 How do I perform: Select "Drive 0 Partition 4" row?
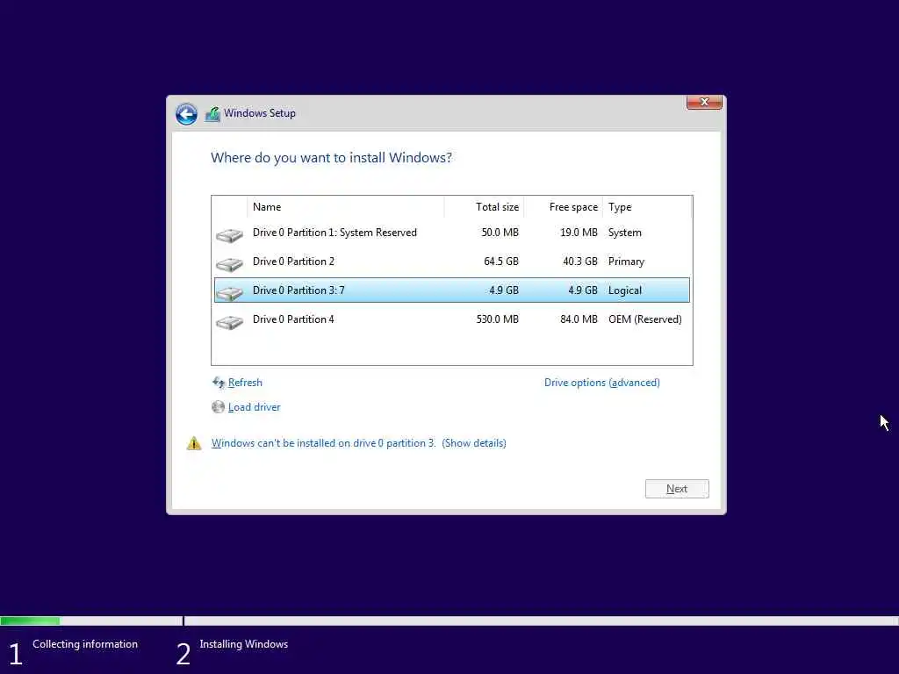tap(452, 319)
